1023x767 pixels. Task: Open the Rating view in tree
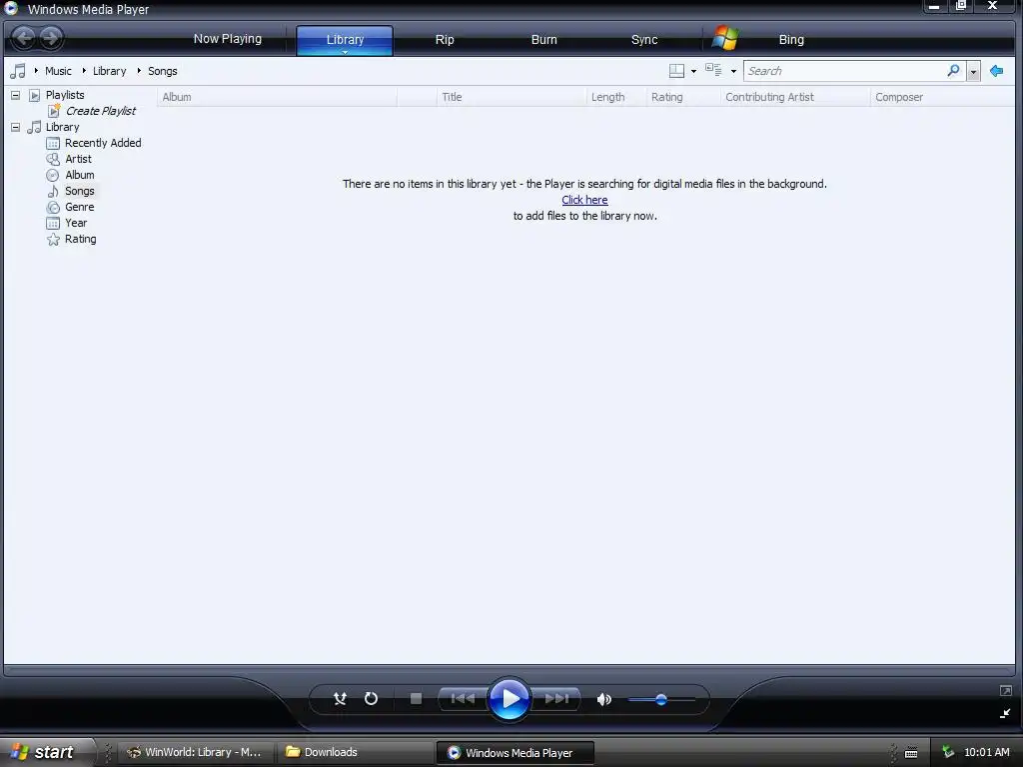click(x=80, y=239)
